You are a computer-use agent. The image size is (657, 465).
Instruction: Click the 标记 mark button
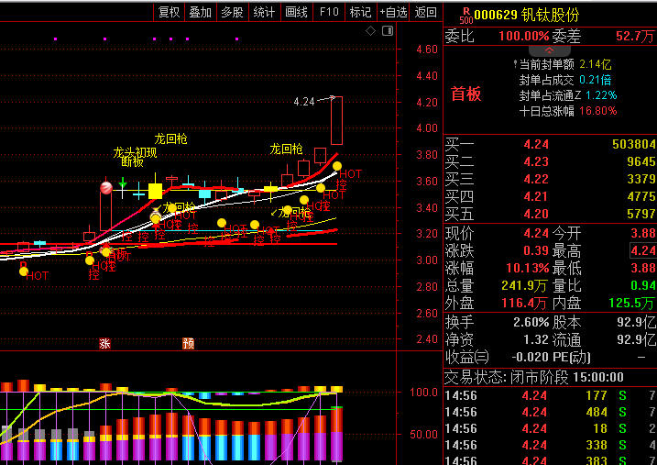[x=360, y=12]
